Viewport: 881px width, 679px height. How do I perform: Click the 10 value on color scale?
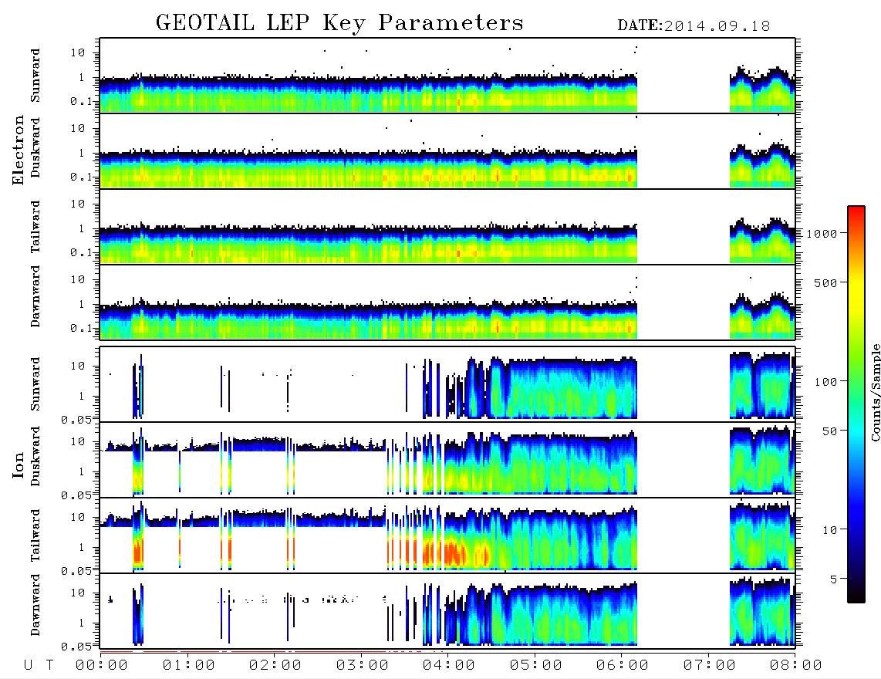[x=829, y=530]
